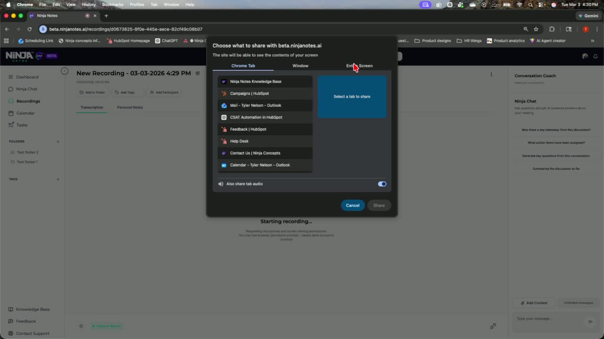Toggle the Also share tab audio switch
Screen dimensions: 604x339
382,184
